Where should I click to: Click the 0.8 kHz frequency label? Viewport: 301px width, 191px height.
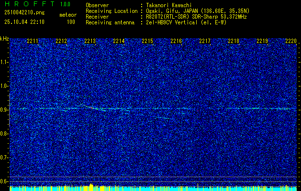[4, 134]
